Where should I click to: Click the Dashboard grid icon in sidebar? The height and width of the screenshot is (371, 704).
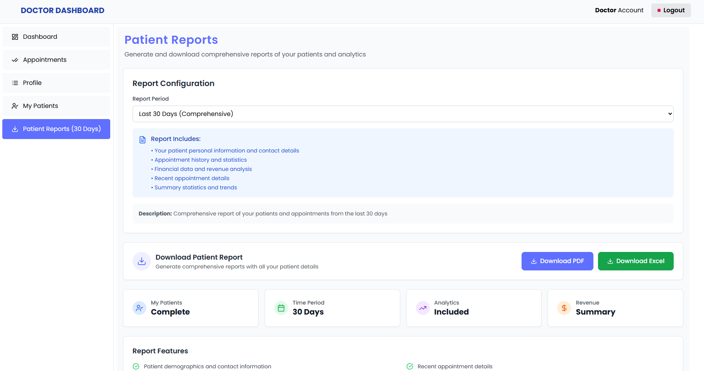pos(15,37)
